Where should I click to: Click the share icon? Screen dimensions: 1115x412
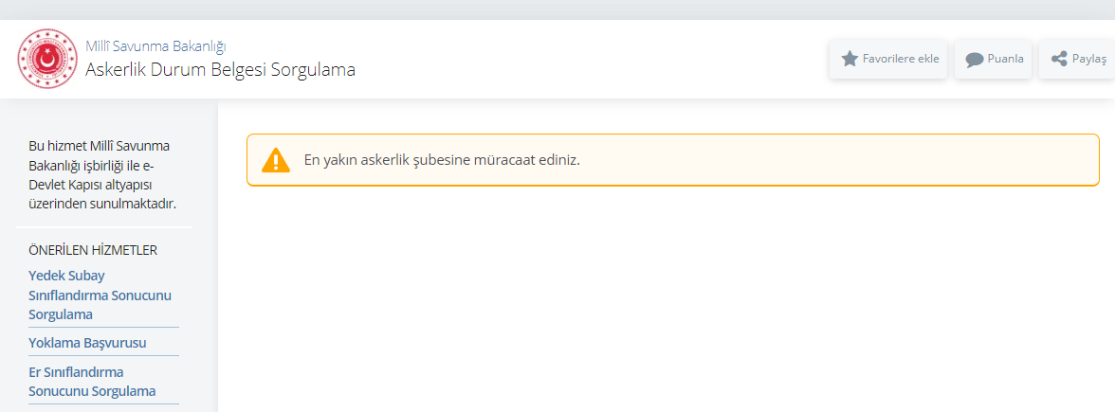point(1059,59)
